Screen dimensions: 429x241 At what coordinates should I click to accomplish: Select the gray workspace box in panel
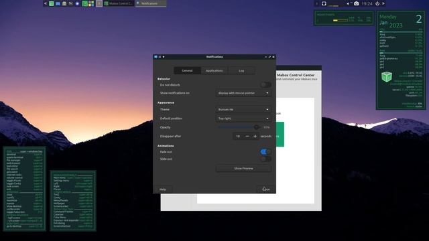99,3
